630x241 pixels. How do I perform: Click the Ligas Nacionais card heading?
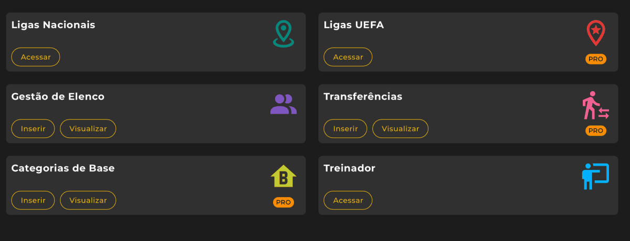(x=53, y=25)
